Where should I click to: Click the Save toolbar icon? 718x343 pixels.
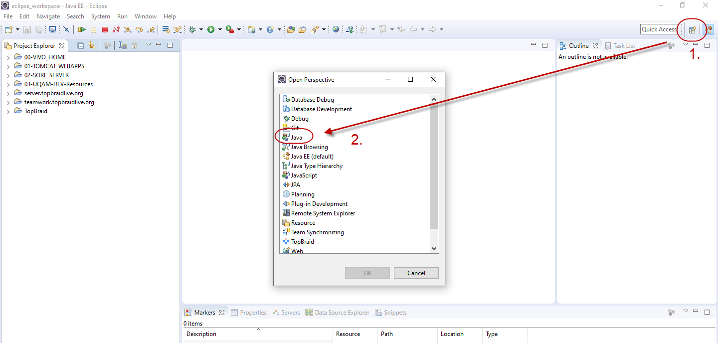click(x=27, y=29)
